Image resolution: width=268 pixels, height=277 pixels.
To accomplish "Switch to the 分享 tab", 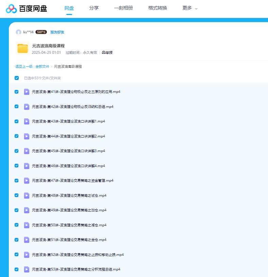I will pyautogui.click(x=94, y=8).
